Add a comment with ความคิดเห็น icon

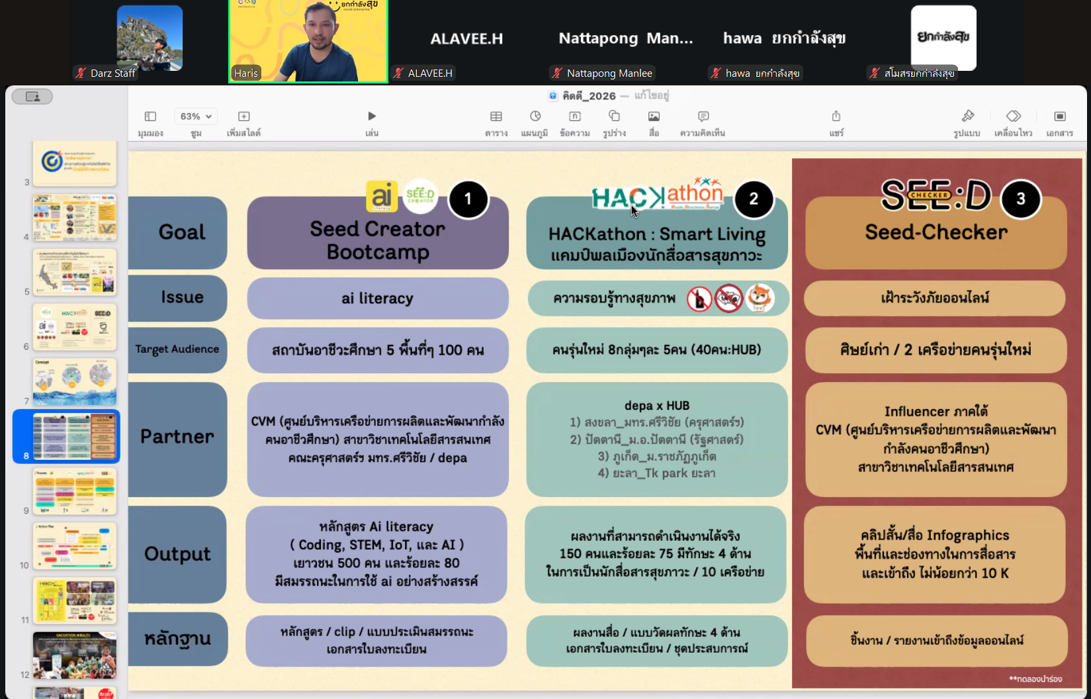[703, 117]
